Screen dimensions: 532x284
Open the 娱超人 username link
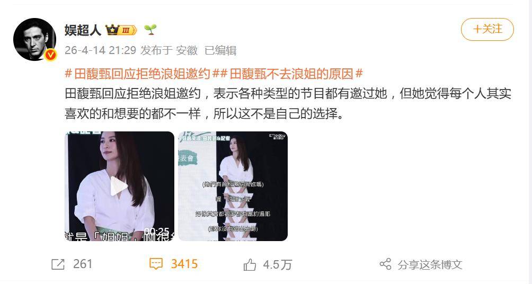tap(83, 30)
